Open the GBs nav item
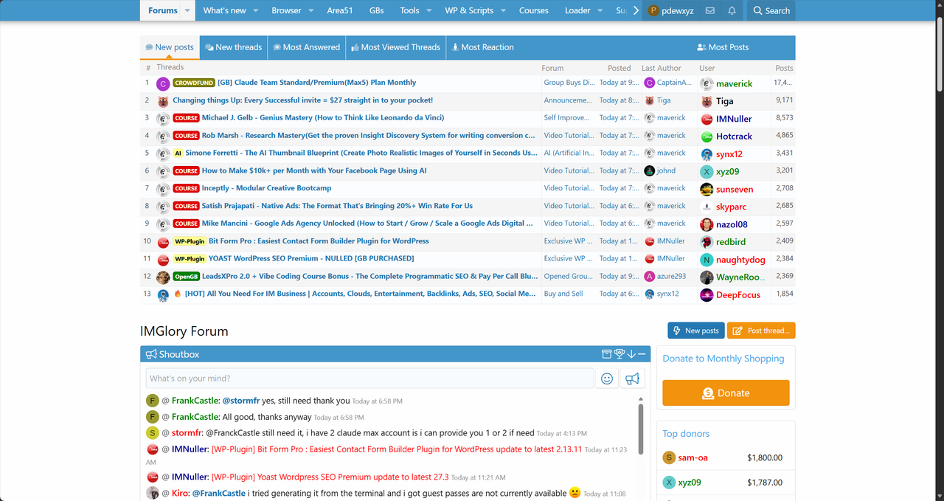This screenshot has width=944, height=501. coord(376,10)
